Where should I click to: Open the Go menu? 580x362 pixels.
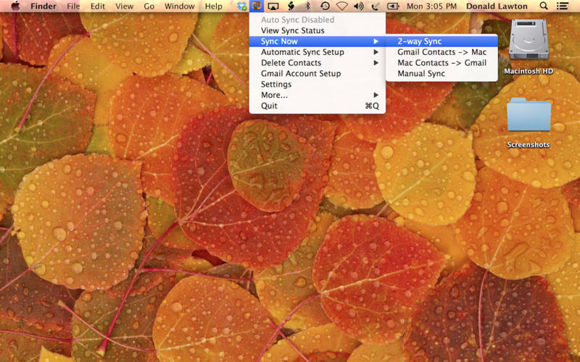pyautogui.click(x=149, y=7)
